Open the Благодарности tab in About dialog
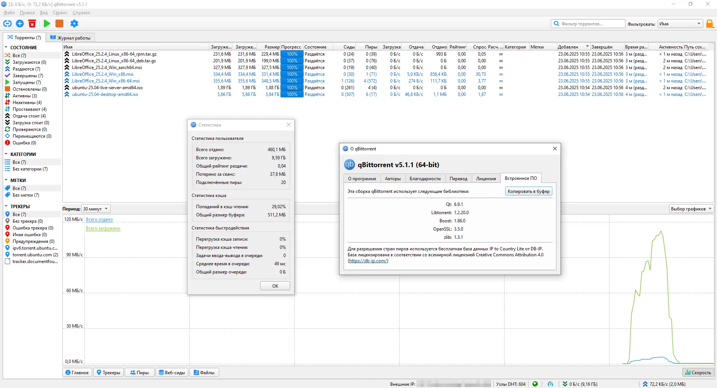The height and width of the screenshot is (388, 717). tap(425, 179)
